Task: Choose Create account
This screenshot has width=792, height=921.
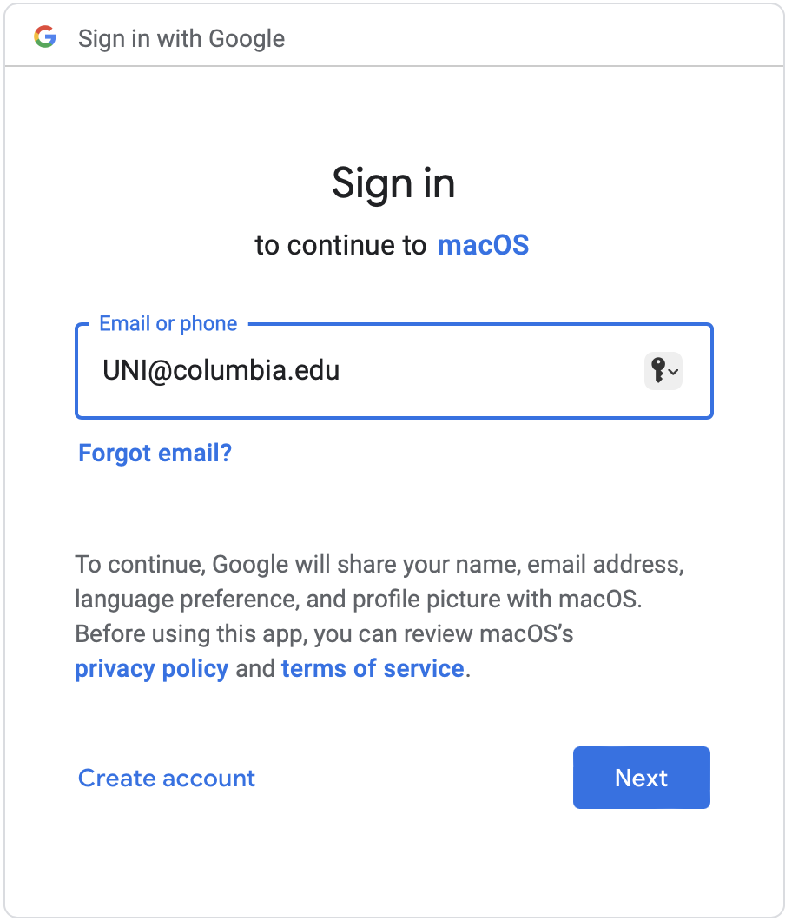Action: (x=166, y=779)
